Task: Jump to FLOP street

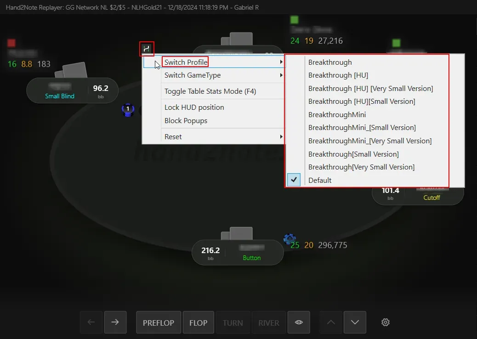Action: [198, 322]
